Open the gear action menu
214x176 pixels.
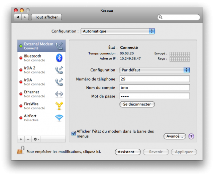[36, 139]
